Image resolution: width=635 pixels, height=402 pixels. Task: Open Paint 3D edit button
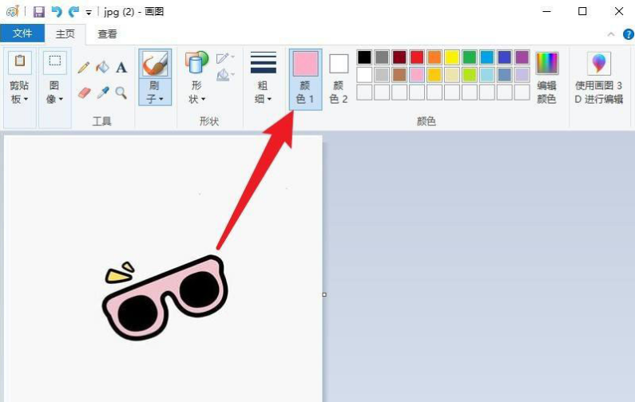(x=598, y=78)
